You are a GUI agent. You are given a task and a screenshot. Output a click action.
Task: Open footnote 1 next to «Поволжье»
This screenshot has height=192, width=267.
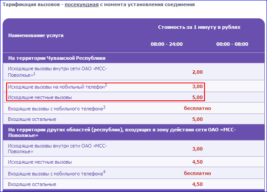34,74
